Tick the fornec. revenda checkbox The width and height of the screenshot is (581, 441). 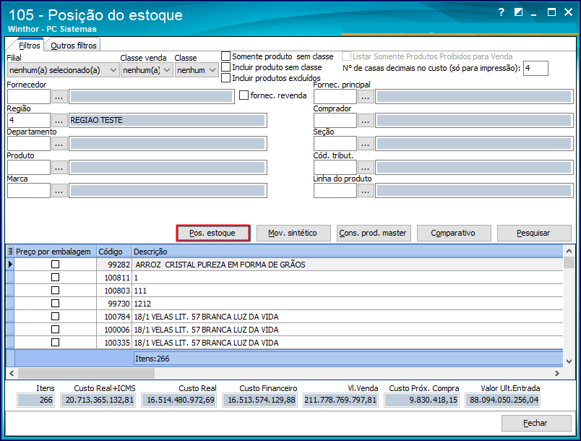click(x=244, y=95)
